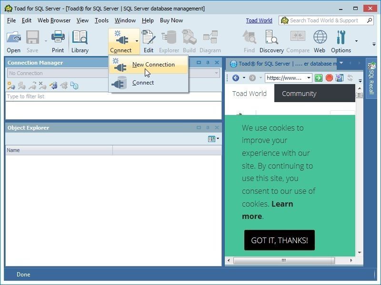Click the browser Forward arrow button
Viewport: 381px width, 285px height.
coord(252,78)
